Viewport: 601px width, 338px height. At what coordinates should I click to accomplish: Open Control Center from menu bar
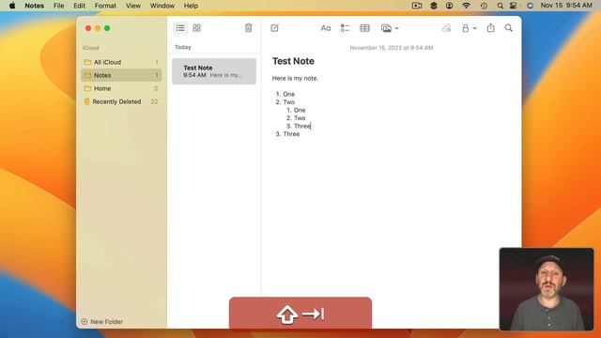tap(514, 6)
